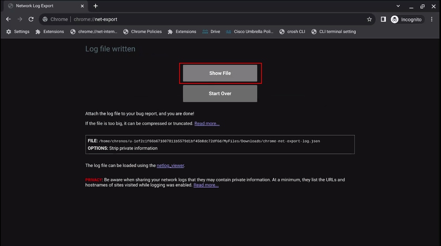Select the Network Log Export tab

pos(46,6)
